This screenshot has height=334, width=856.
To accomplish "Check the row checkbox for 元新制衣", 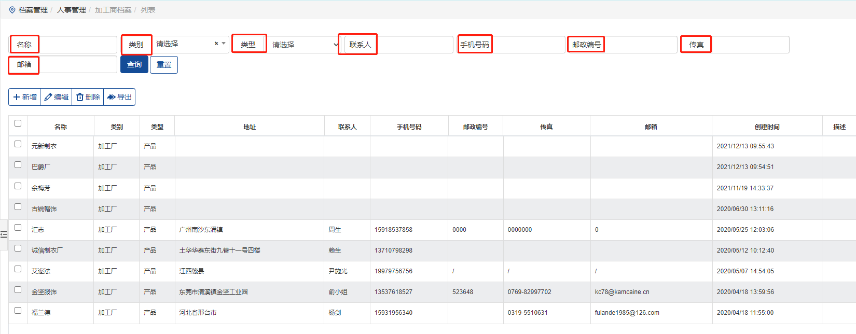I will click(18, 144).
